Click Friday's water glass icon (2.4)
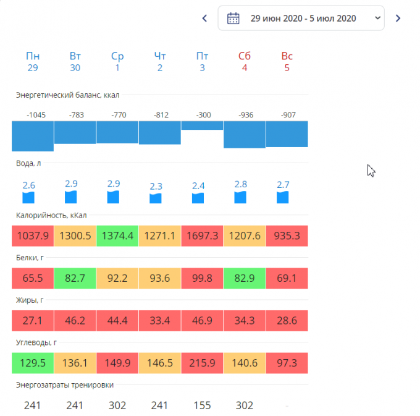420x416 pixels. (198, 198)
